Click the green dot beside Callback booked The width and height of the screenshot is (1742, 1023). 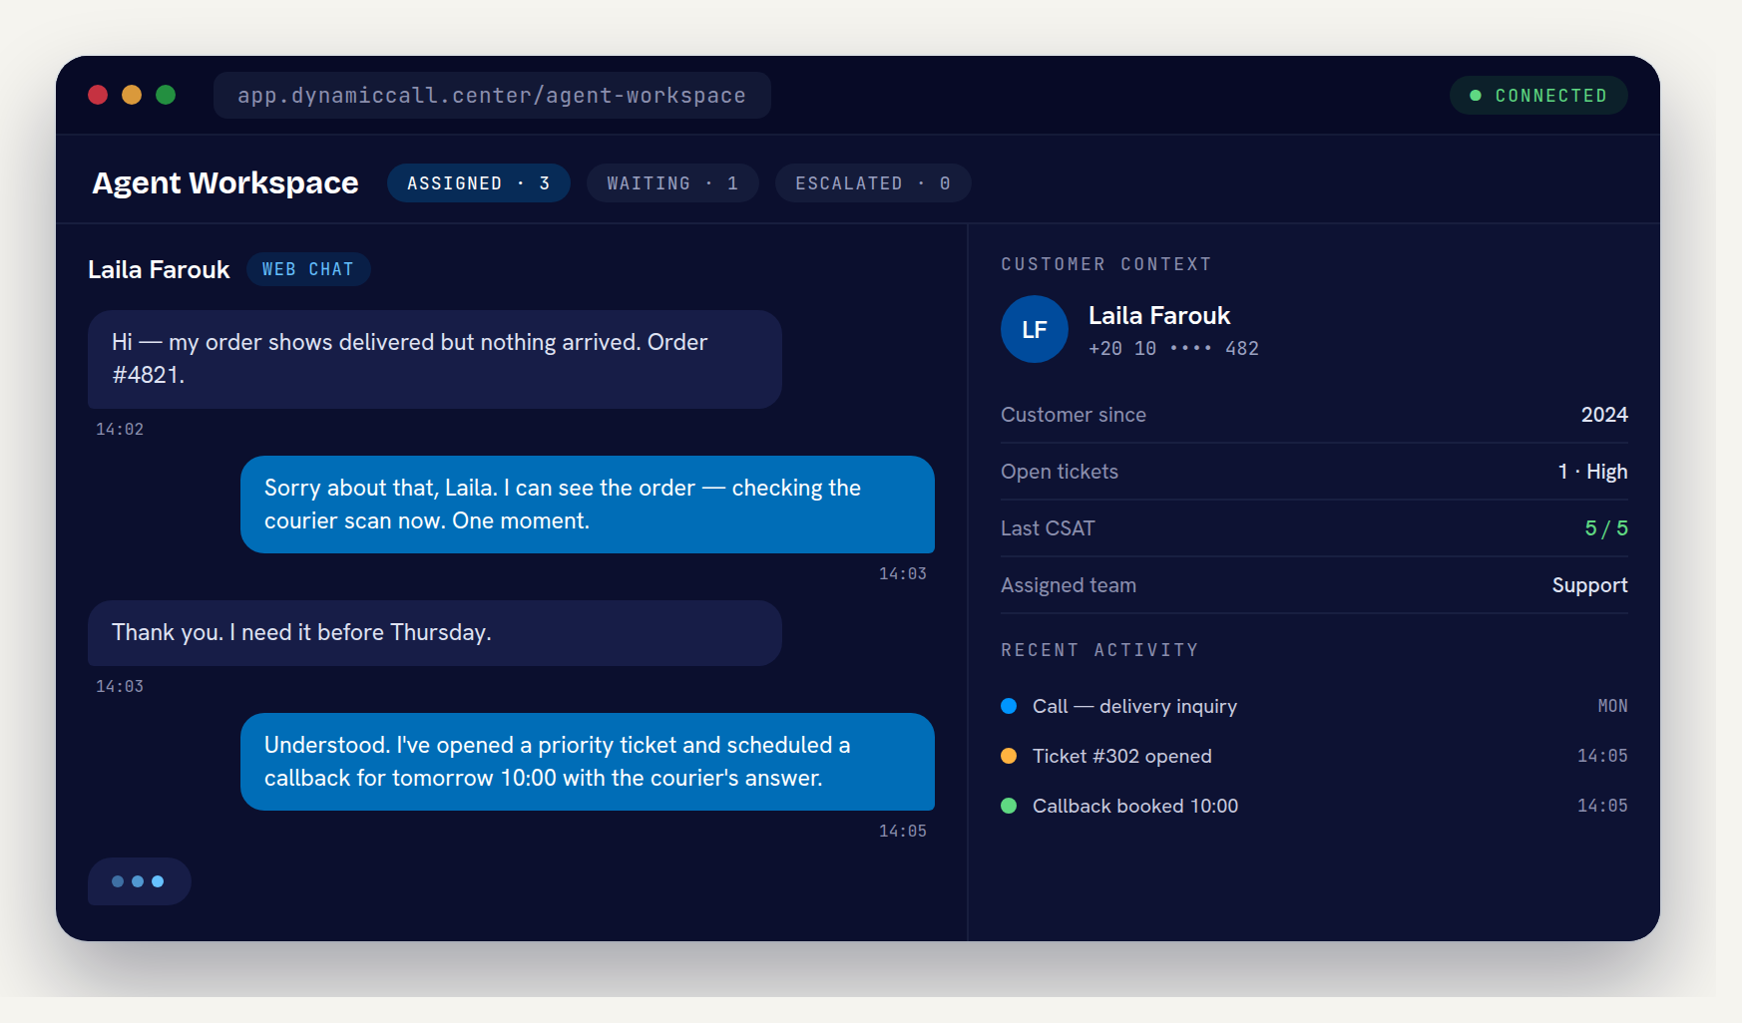1009,806
